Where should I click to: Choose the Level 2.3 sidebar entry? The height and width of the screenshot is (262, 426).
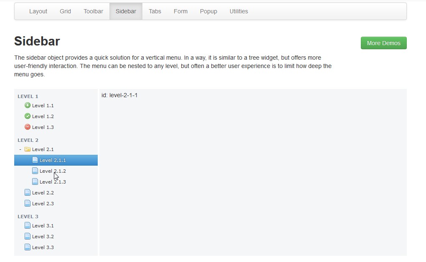tap(43, 204)
